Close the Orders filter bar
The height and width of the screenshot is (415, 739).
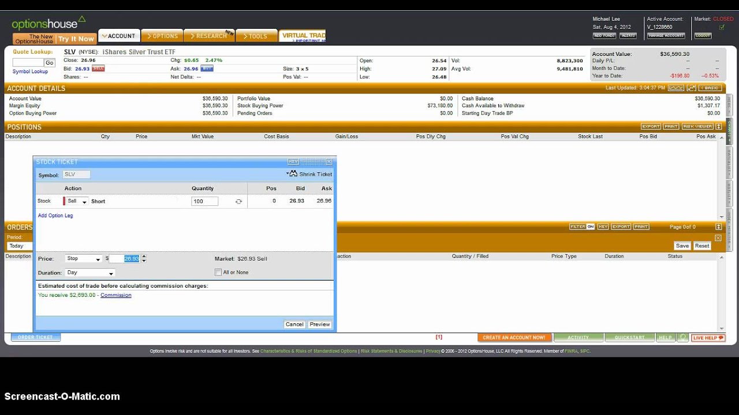[x=718, y=237]
